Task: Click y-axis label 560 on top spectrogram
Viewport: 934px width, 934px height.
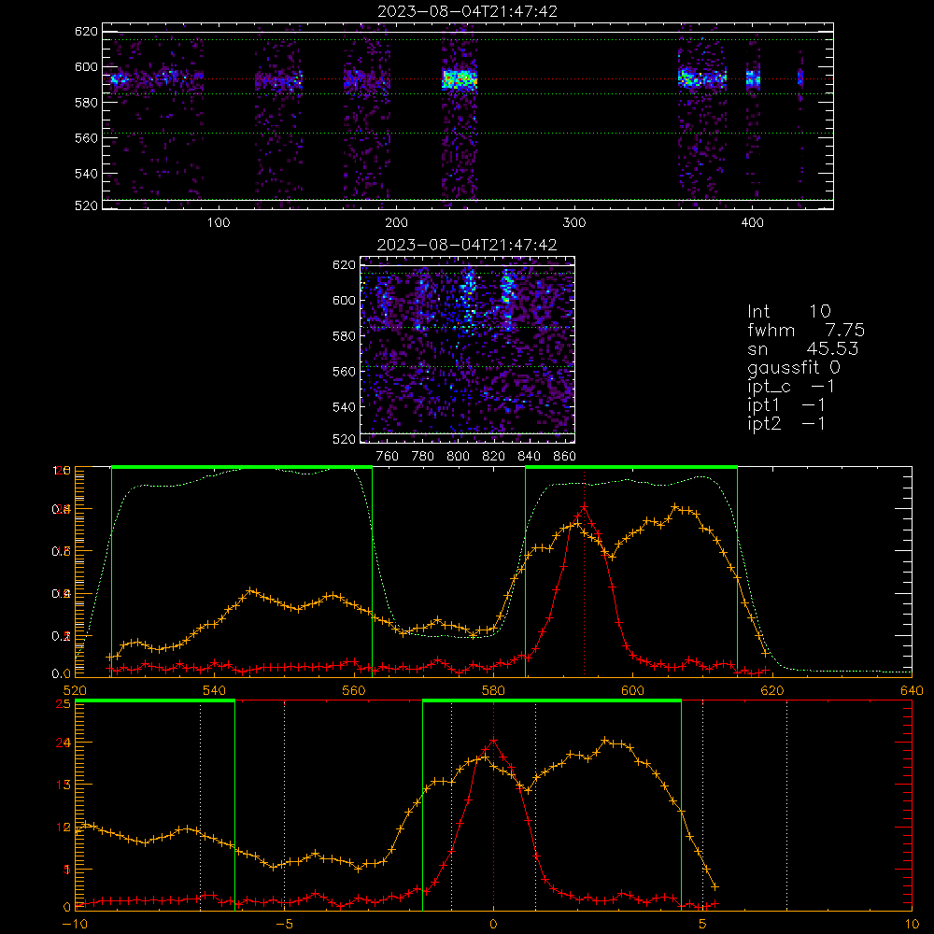Action: coord(86,137)
